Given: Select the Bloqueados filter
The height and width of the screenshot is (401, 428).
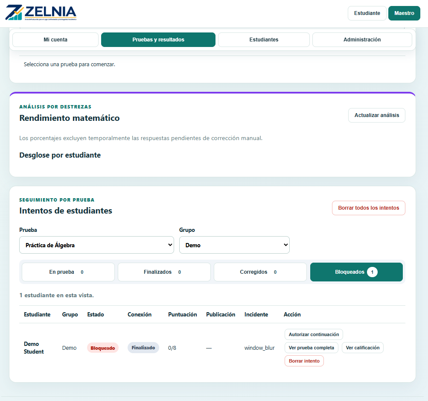Looking at the screenshot, I should click(356, 272).
